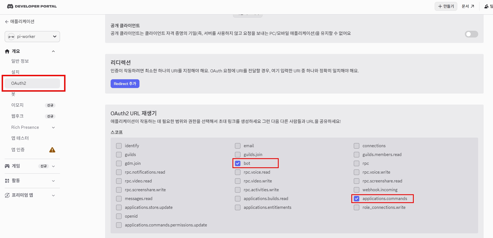493x238 pixels.
Task: Tick the guilds scope checkbox
Action: click(x=119, y=155)
